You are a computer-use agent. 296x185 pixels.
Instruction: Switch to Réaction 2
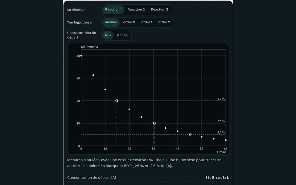pyautogui.click(x=136, y=10)
